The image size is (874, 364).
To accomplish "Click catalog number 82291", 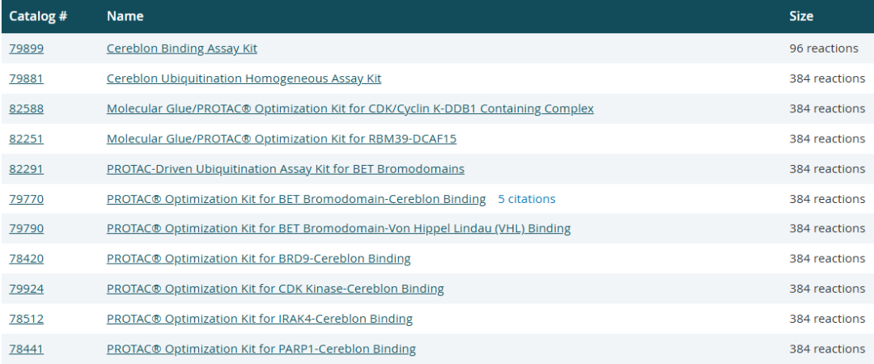I will [26, 169].
